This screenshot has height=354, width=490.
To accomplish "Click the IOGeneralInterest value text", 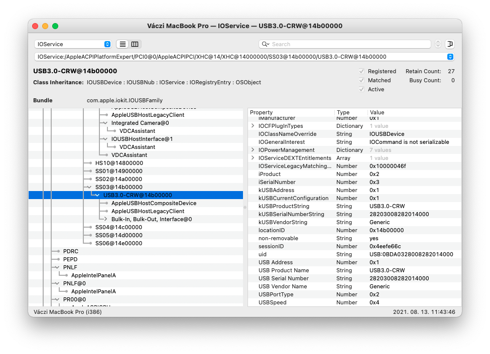I will click(409, 142).
